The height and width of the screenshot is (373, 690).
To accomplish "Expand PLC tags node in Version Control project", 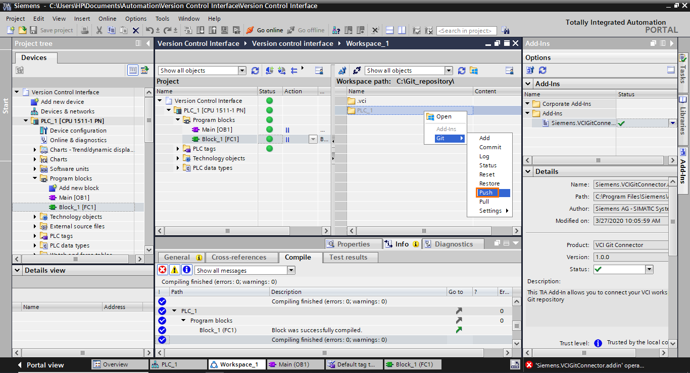I will click(178, 149).
